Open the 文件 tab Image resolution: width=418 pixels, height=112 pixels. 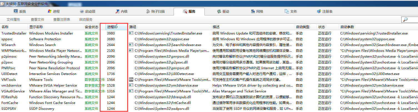[291, 12]
